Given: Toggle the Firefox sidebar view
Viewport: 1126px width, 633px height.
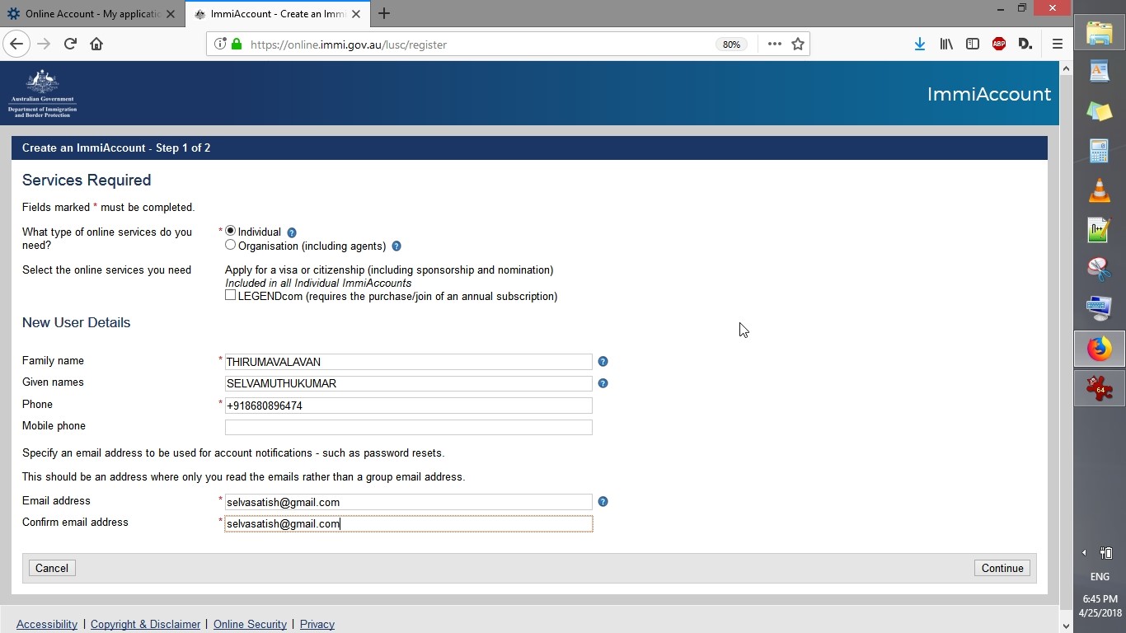Looking at the screenshot, I should (x=973, y=44).
